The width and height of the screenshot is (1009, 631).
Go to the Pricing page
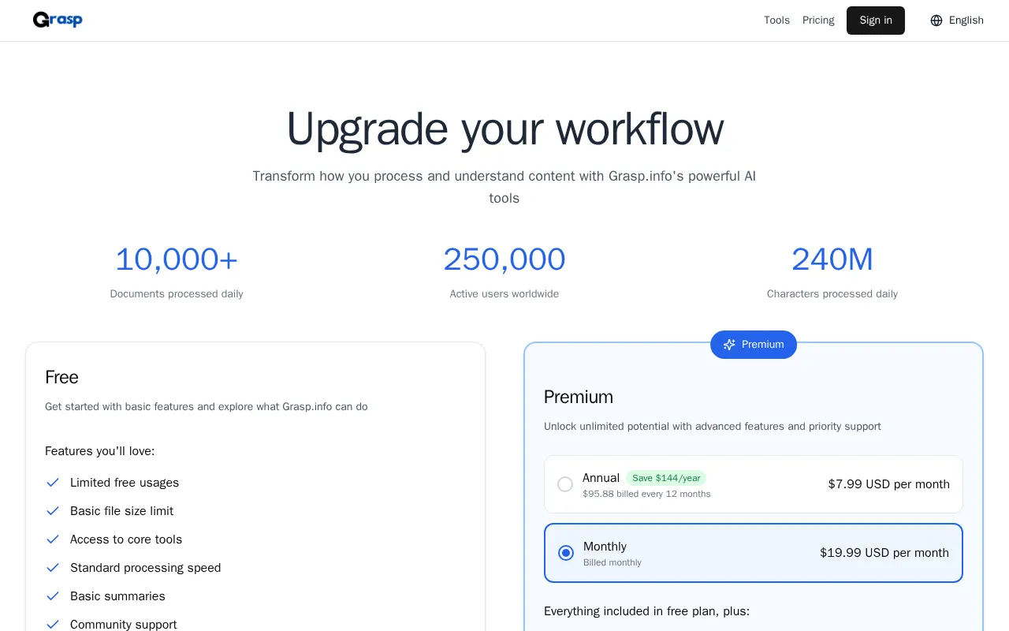tap(818, 21)
